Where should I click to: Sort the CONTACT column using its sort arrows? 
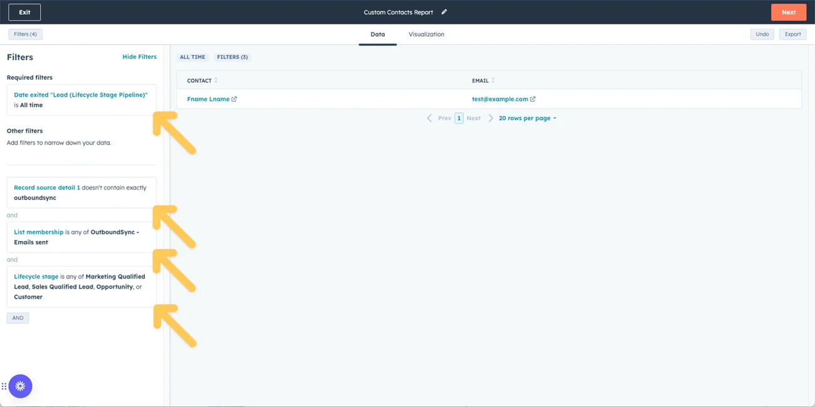coord(216,80)
